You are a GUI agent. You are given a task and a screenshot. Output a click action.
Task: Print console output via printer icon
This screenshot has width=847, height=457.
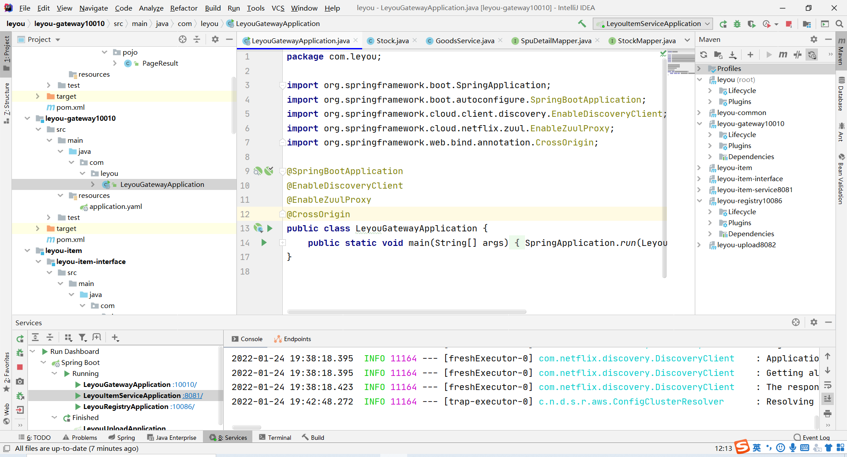coord(828,413)
